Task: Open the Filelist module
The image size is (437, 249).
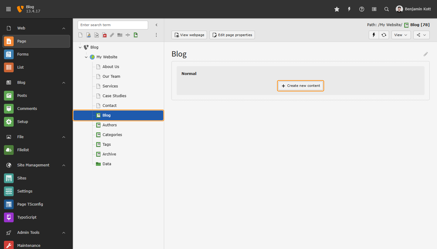Action: pos(23,150)
